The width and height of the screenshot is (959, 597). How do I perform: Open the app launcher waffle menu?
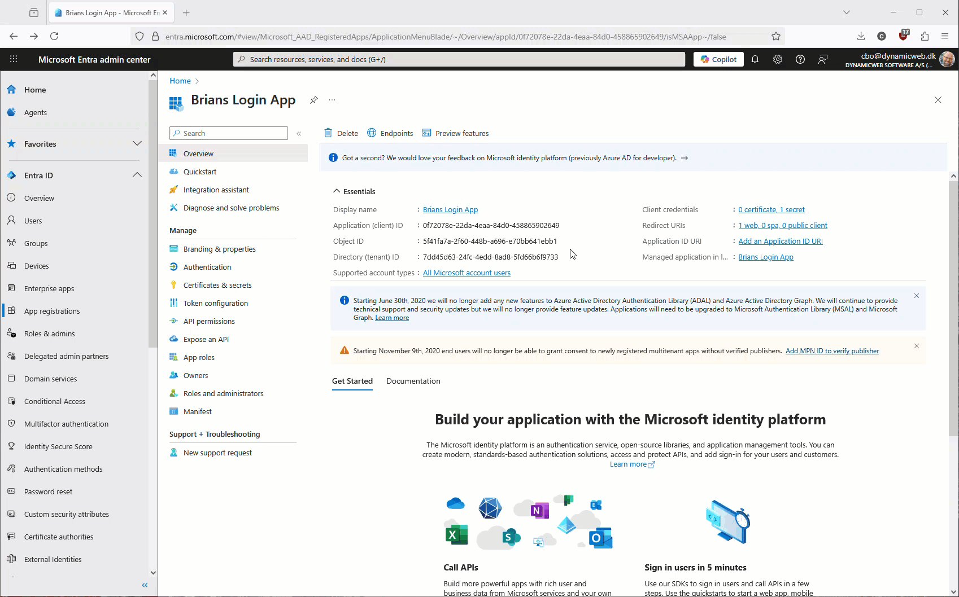pyautogui.click(x=14, y=59)
